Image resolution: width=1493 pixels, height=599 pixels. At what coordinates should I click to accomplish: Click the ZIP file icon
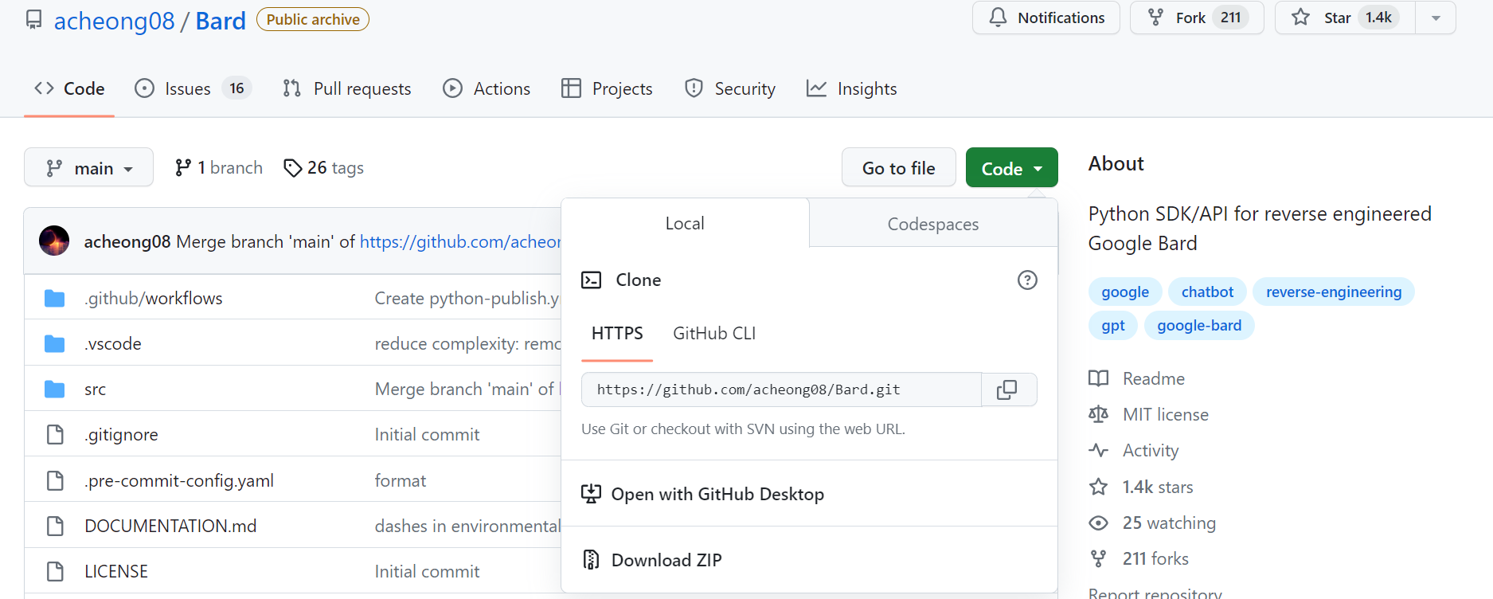pos(591,560)
